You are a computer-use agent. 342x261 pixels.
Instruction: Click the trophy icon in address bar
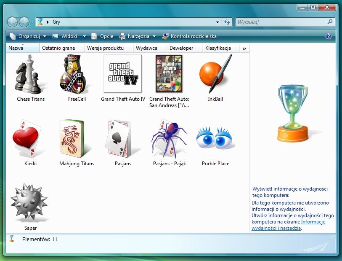point(40,22)
